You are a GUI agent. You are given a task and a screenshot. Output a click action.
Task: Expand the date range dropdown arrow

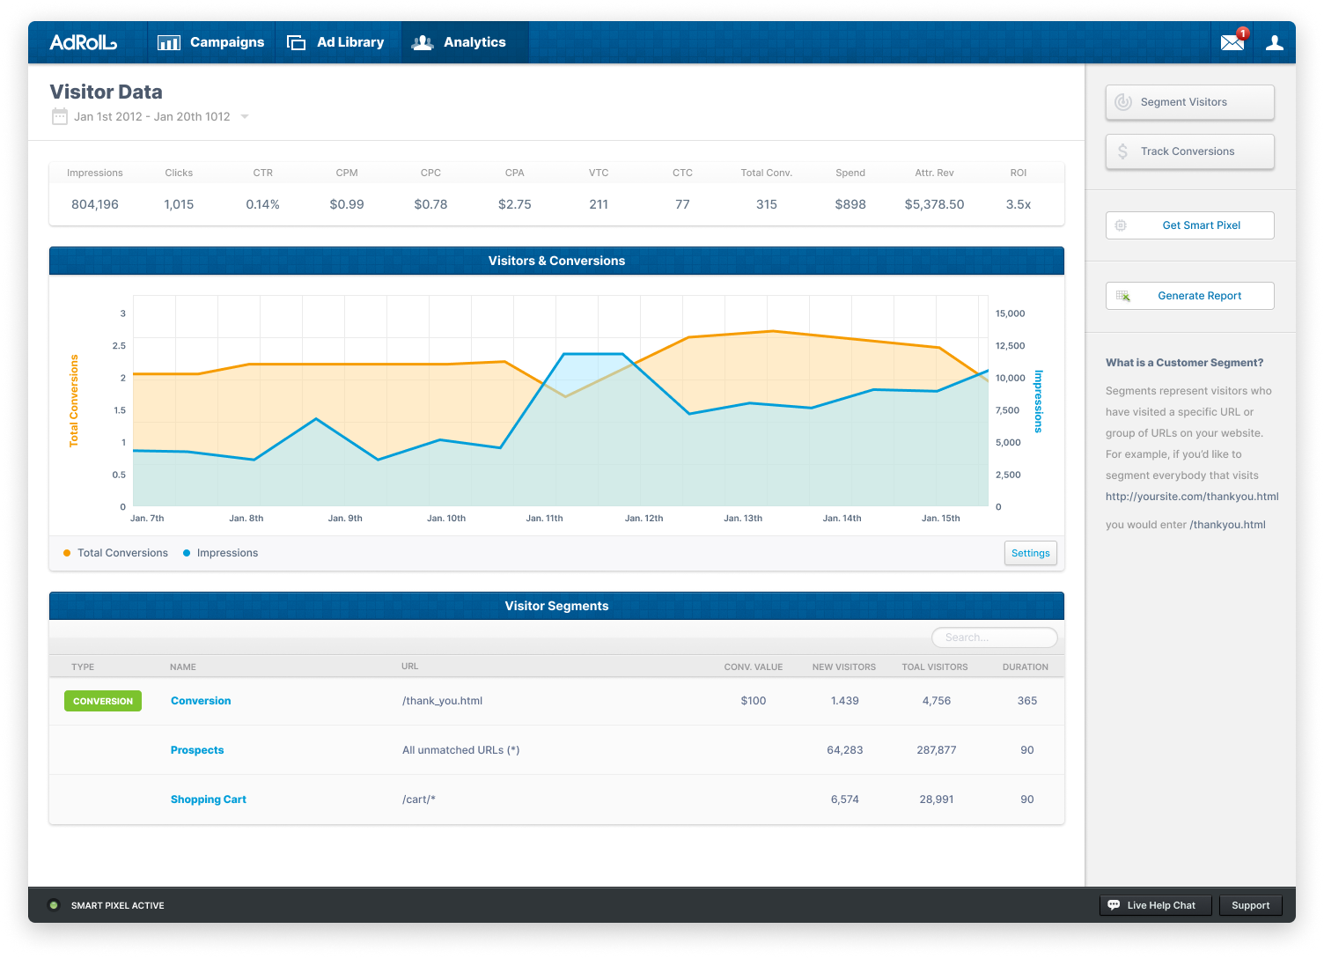coord(245,117)
